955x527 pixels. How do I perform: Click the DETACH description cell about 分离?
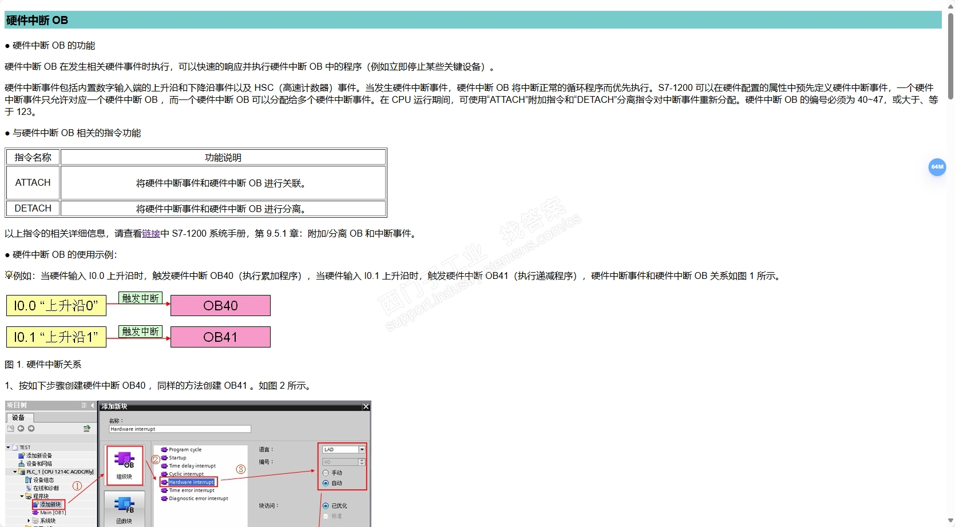(223, 209)
